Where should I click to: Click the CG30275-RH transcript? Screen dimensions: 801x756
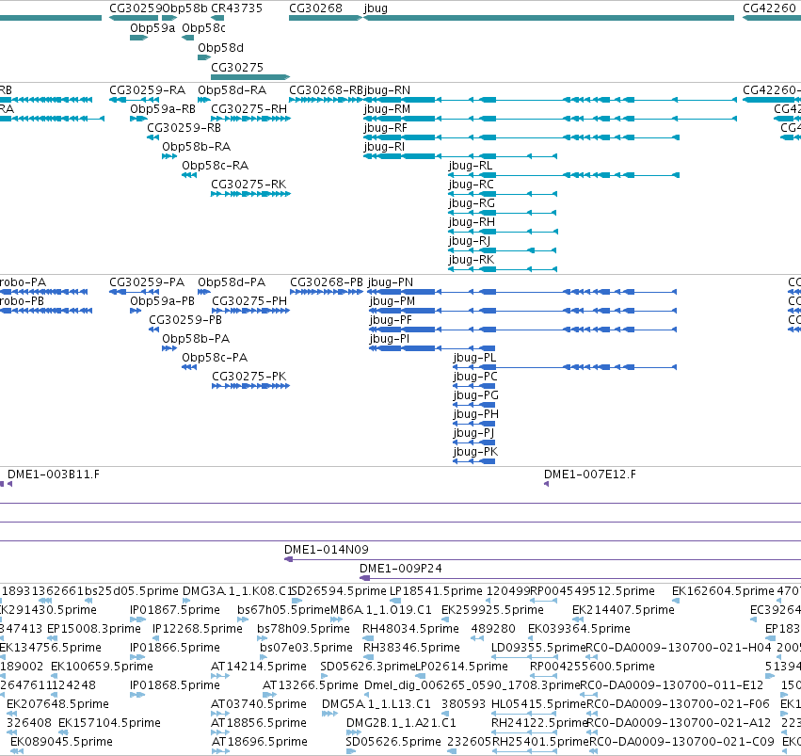250,119
